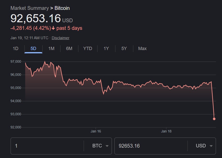The height and width of the screenshot is (158, 222).
Task: Click the 92653.16 USD amount field
Action: (x=151, y=146)
